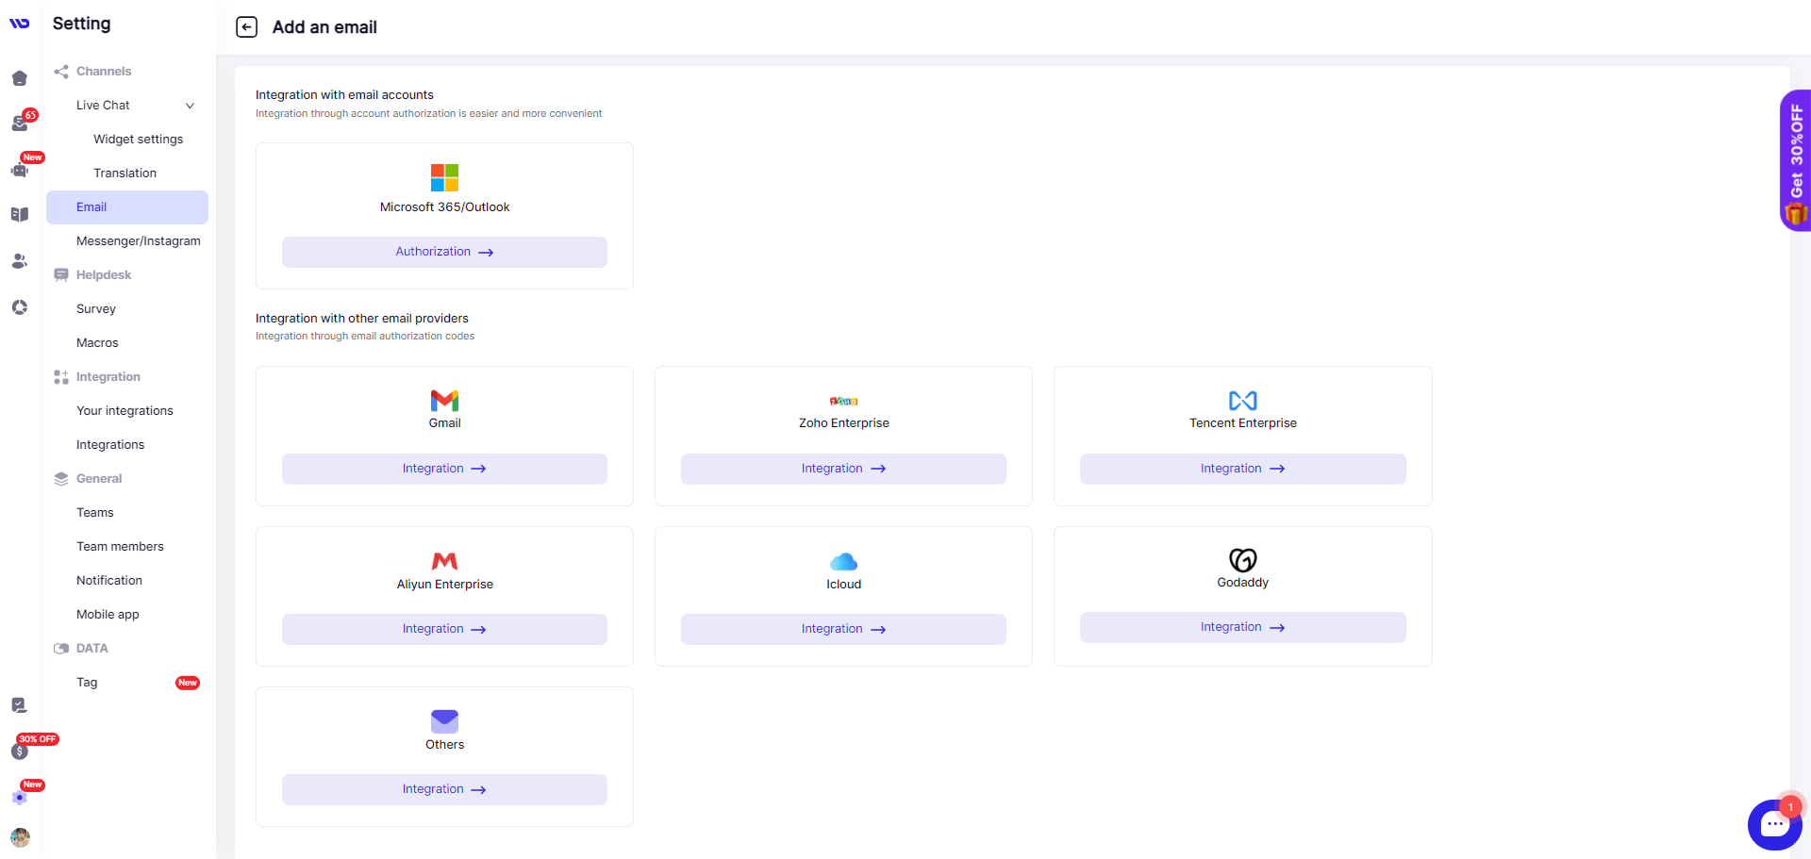Open Your integrations
1811x859 pixels.
[x=125, y=411]
